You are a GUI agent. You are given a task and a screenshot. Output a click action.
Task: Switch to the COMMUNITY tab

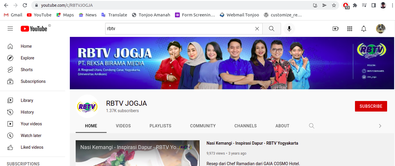coord(203,126)
